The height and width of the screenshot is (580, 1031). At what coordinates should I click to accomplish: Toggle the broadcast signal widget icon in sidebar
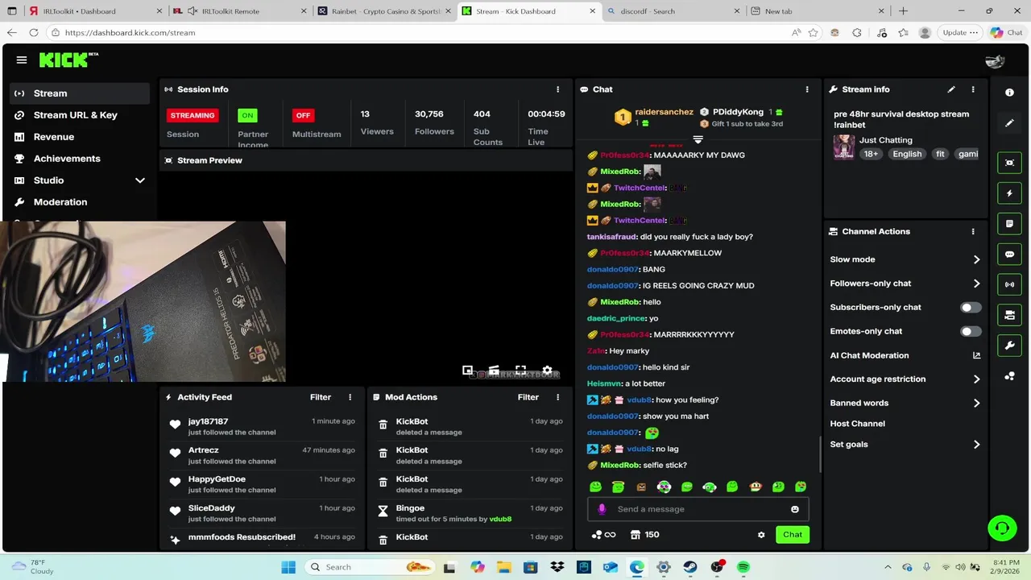tap(1009, 284)
